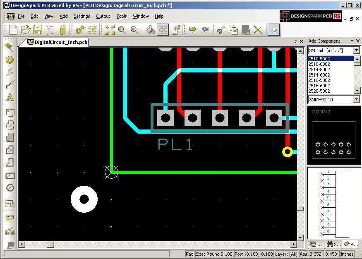Image resolution: width=362 pixels, height=259 pixels.
Task: Click the measure ruler tool icon
Action: point(10,218)
